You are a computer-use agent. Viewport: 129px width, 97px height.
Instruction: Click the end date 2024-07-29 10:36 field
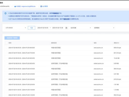pyautogui.click(x=58, y=28)
